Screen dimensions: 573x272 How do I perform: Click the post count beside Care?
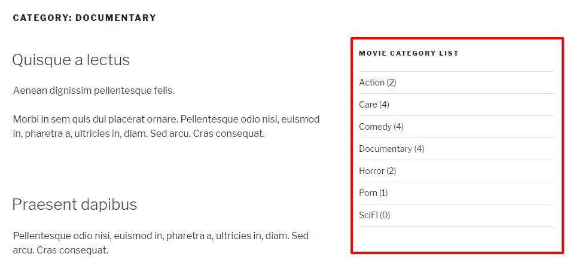point(384,105)
